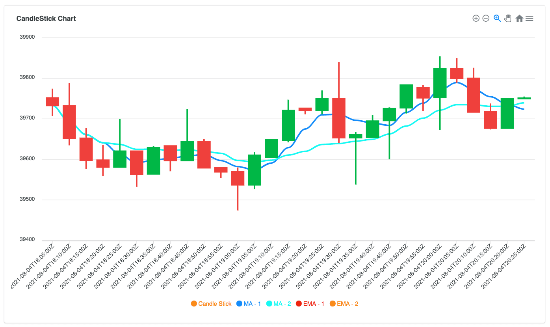
Task: Click the red candle at 19:30
Action: pyautogui.click(x=339, y=118)
